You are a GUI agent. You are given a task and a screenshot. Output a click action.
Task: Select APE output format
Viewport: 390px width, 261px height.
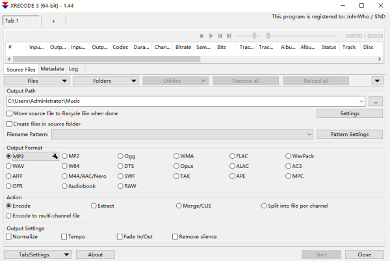pos(237,176)
